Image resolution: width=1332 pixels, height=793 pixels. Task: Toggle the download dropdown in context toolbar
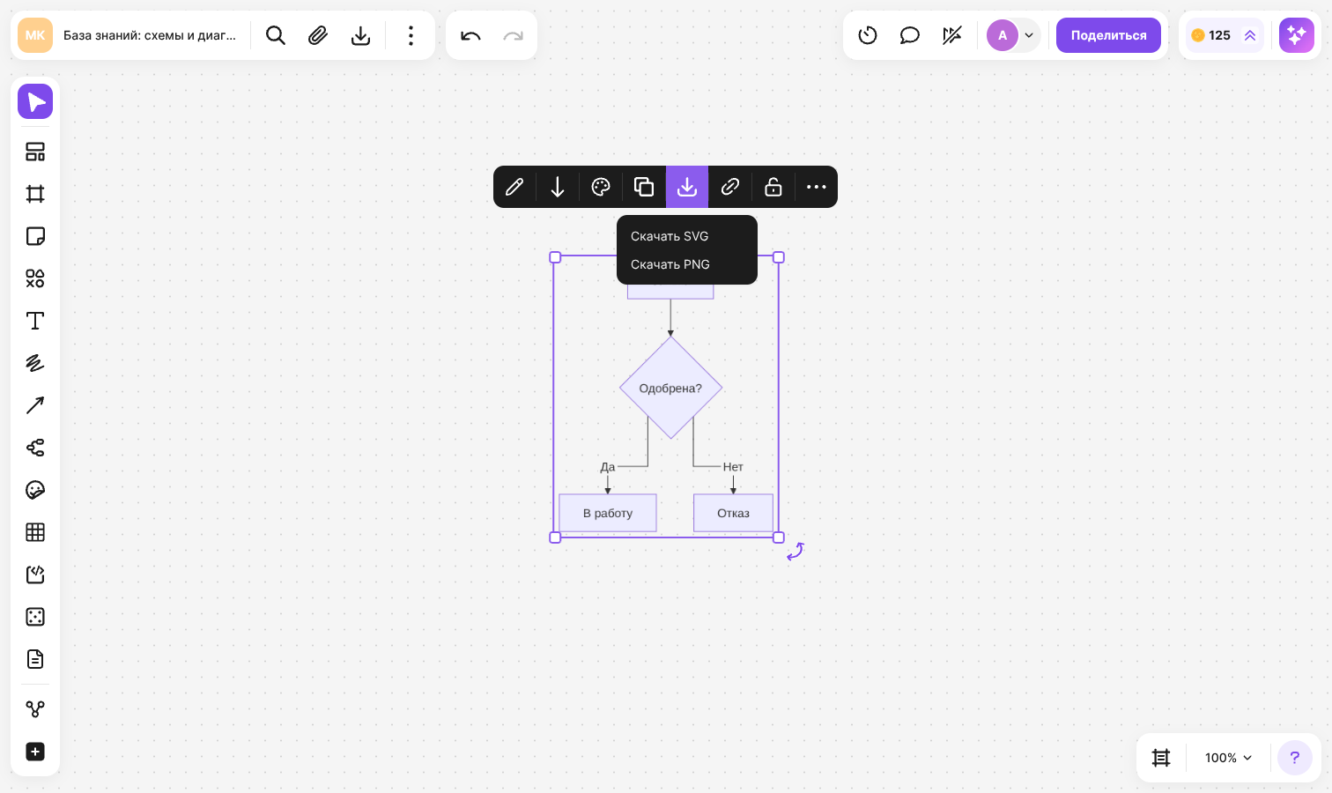pos(687,187)
